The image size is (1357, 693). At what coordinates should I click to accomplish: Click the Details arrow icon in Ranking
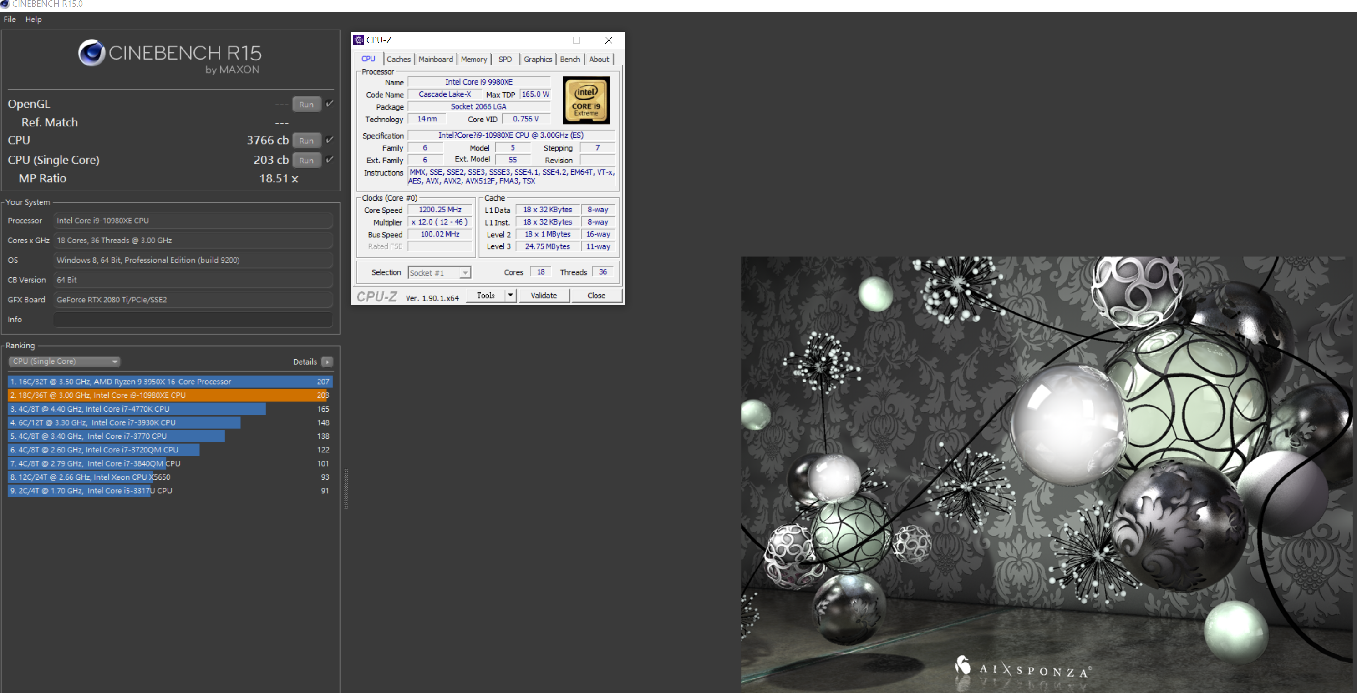click(x=327, y=362)
